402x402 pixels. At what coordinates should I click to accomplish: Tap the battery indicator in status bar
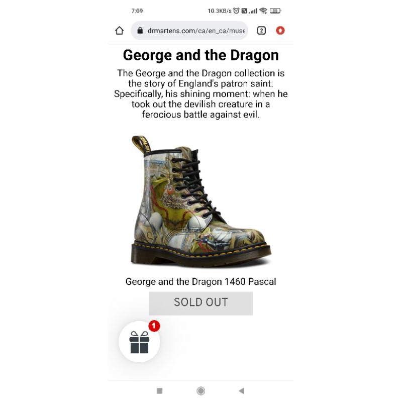275,11
